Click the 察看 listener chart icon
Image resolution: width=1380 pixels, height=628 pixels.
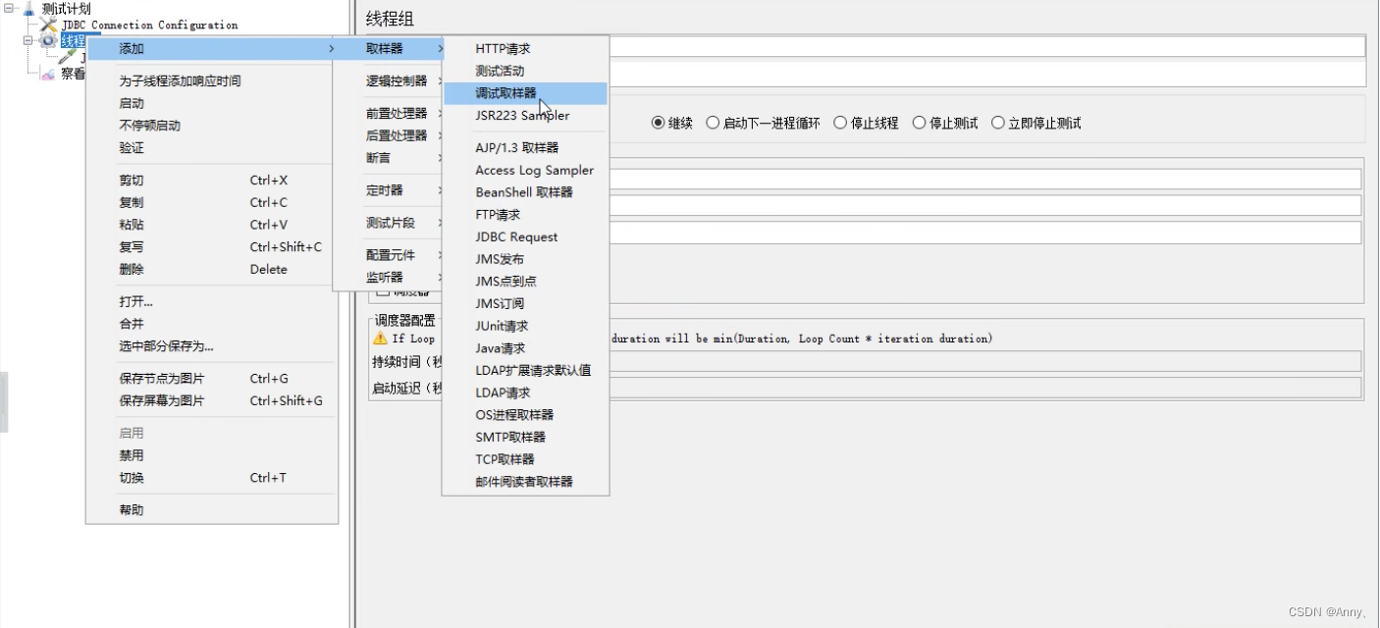(x=48, y=74)
